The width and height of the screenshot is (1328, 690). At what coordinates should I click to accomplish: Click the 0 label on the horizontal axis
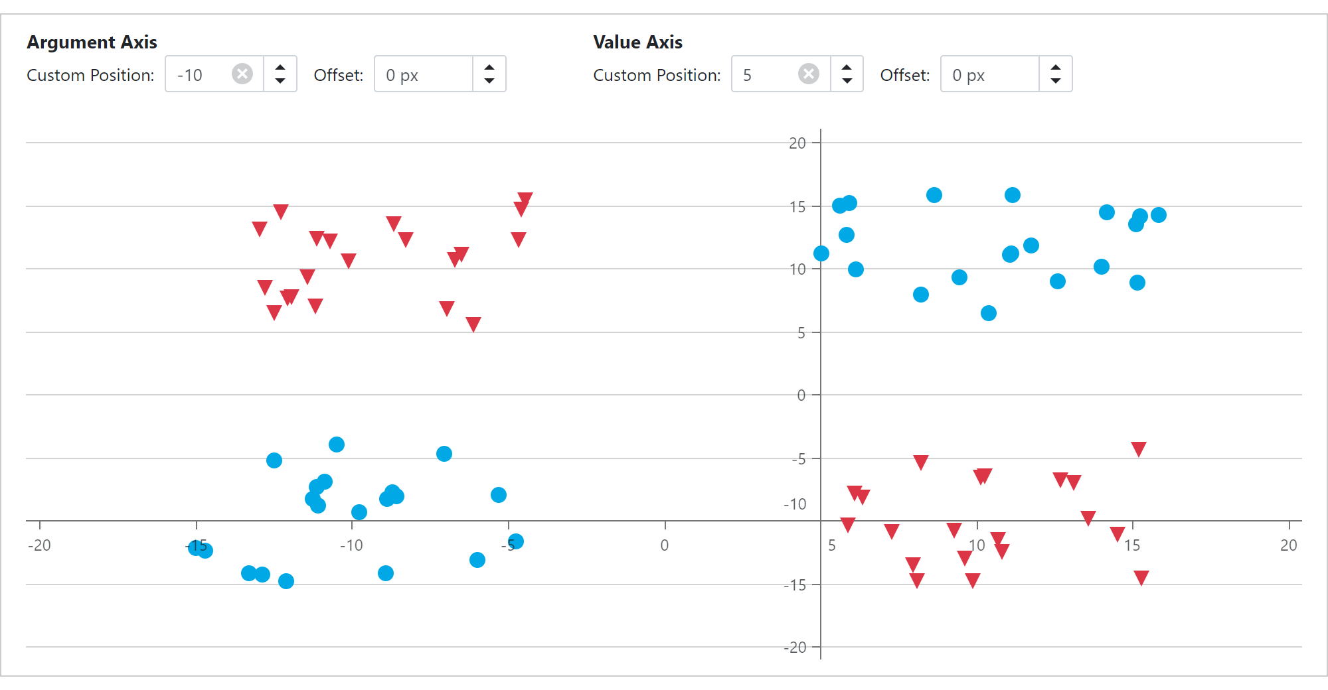[x=664, y=545]
